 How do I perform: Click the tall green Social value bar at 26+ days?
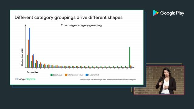tap(130, 57)
